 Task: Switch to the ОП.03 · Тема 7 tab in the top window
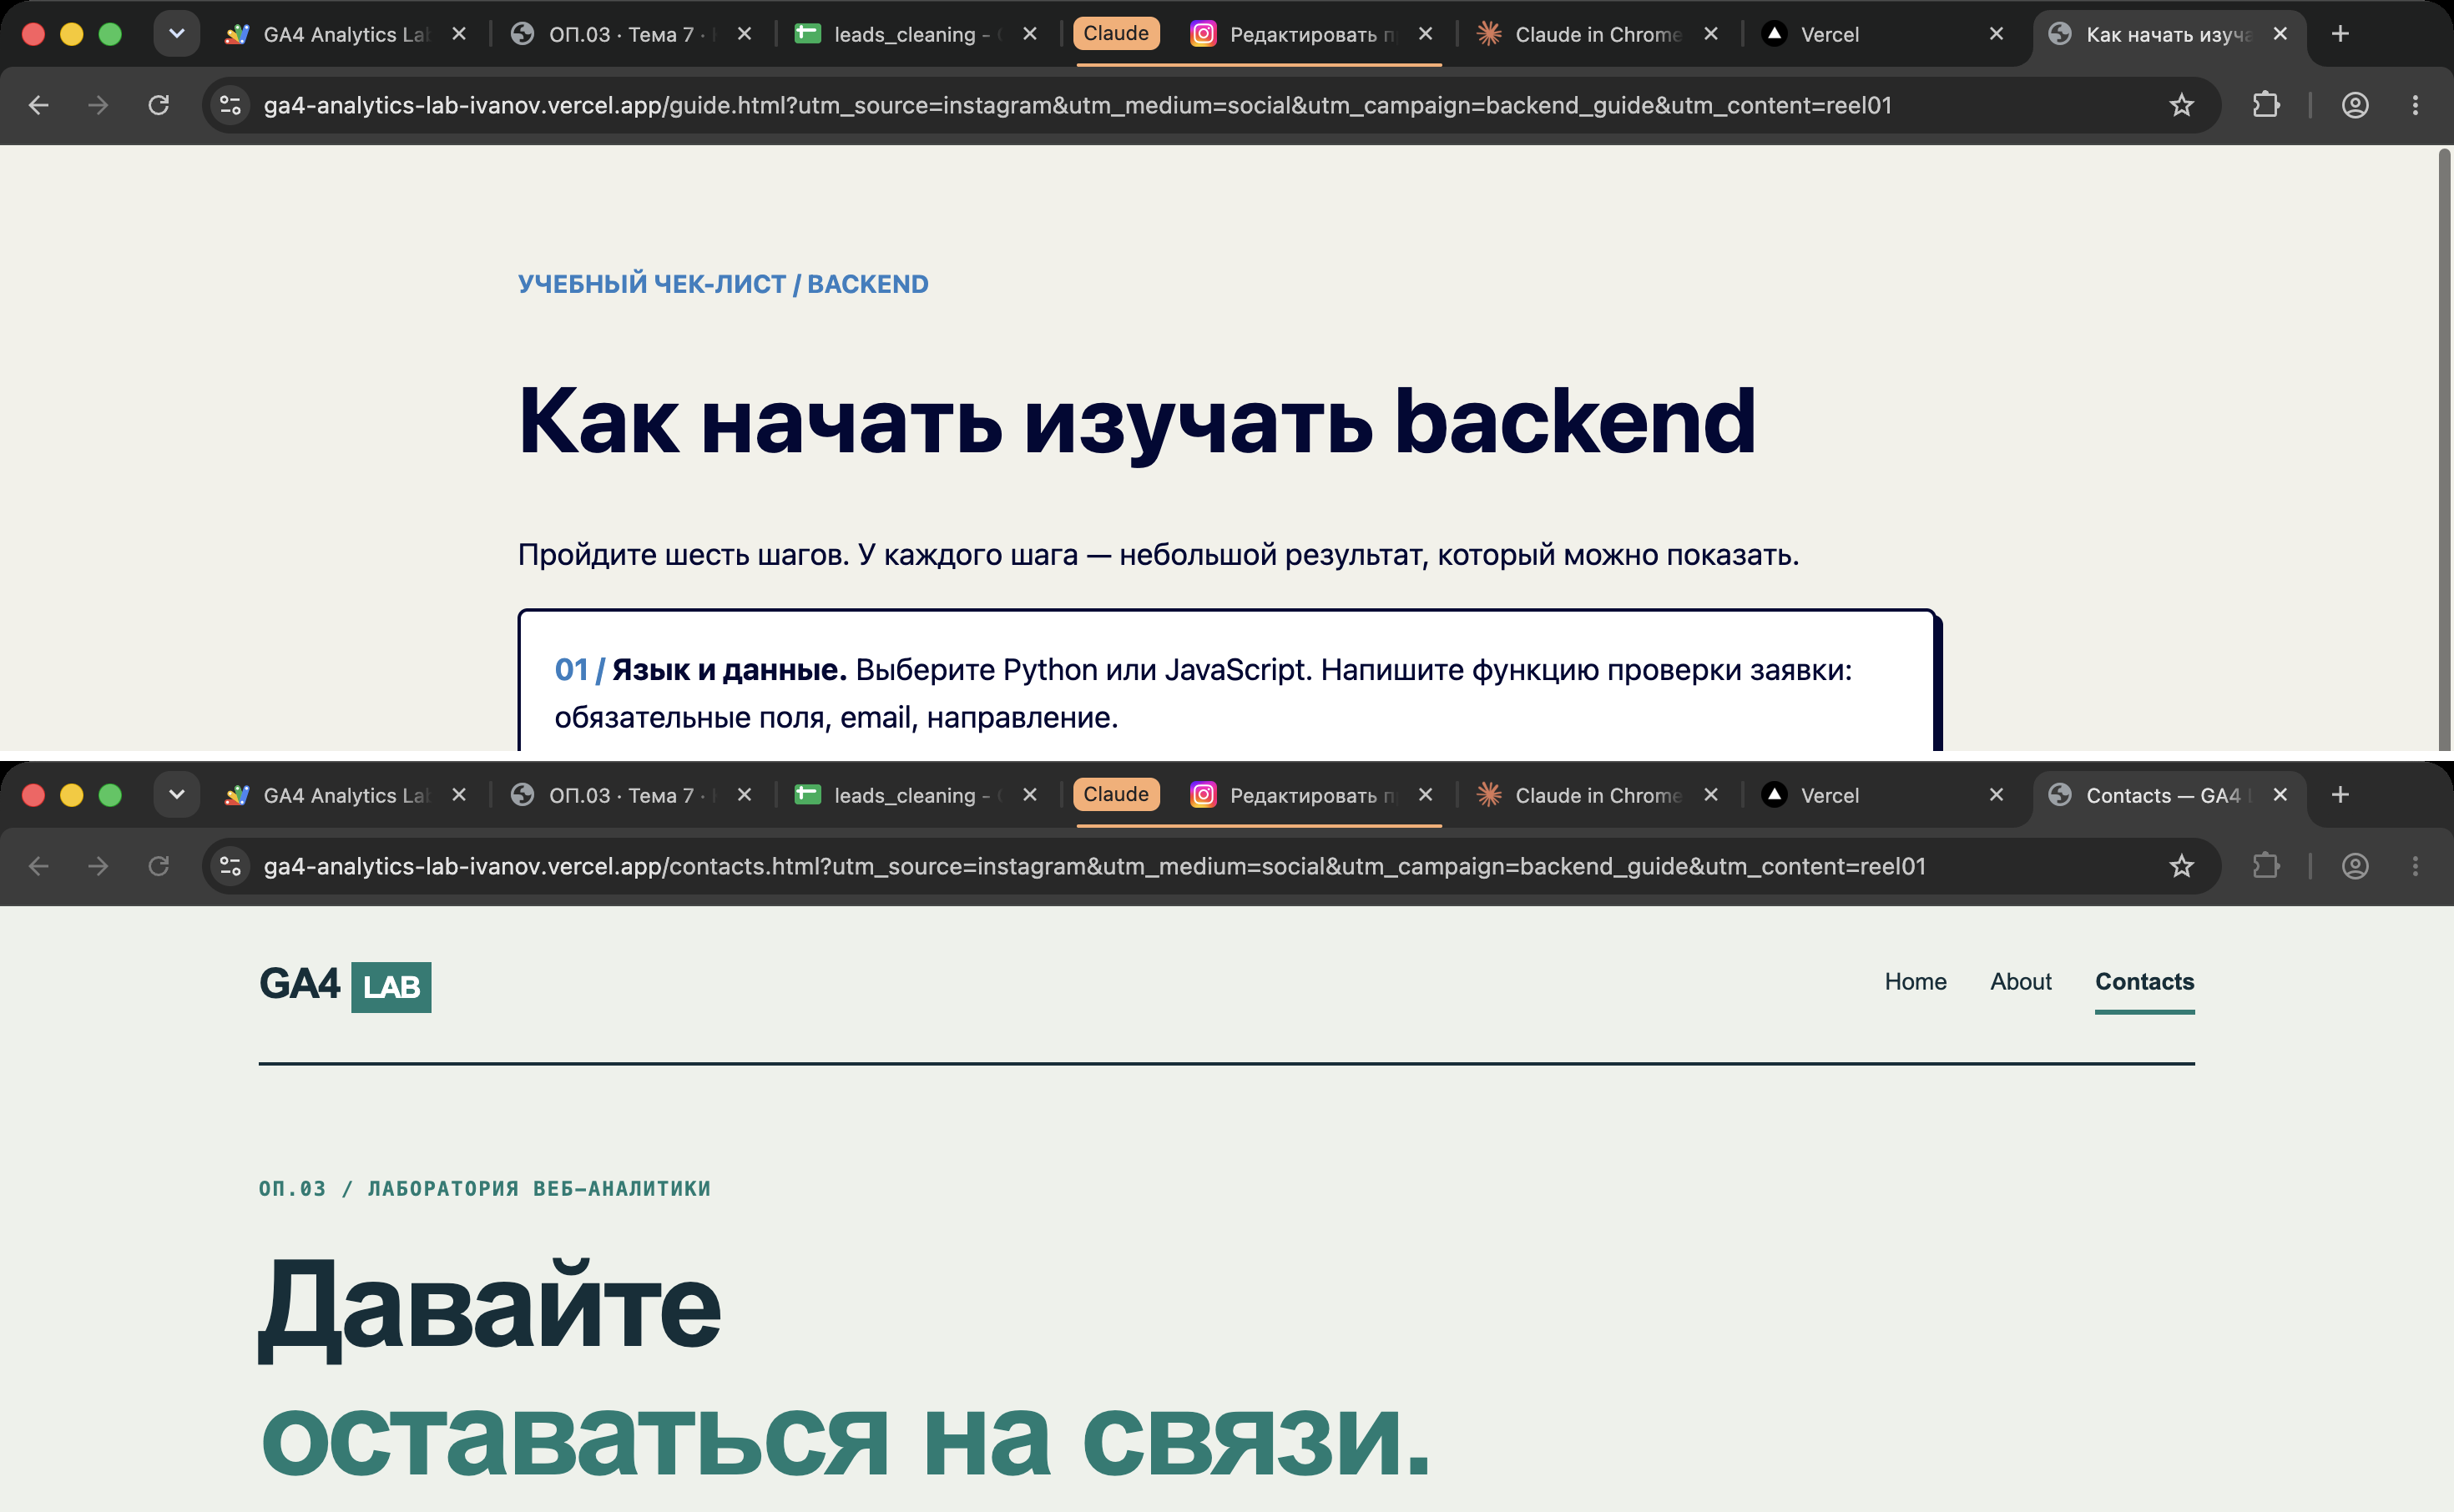630,34
